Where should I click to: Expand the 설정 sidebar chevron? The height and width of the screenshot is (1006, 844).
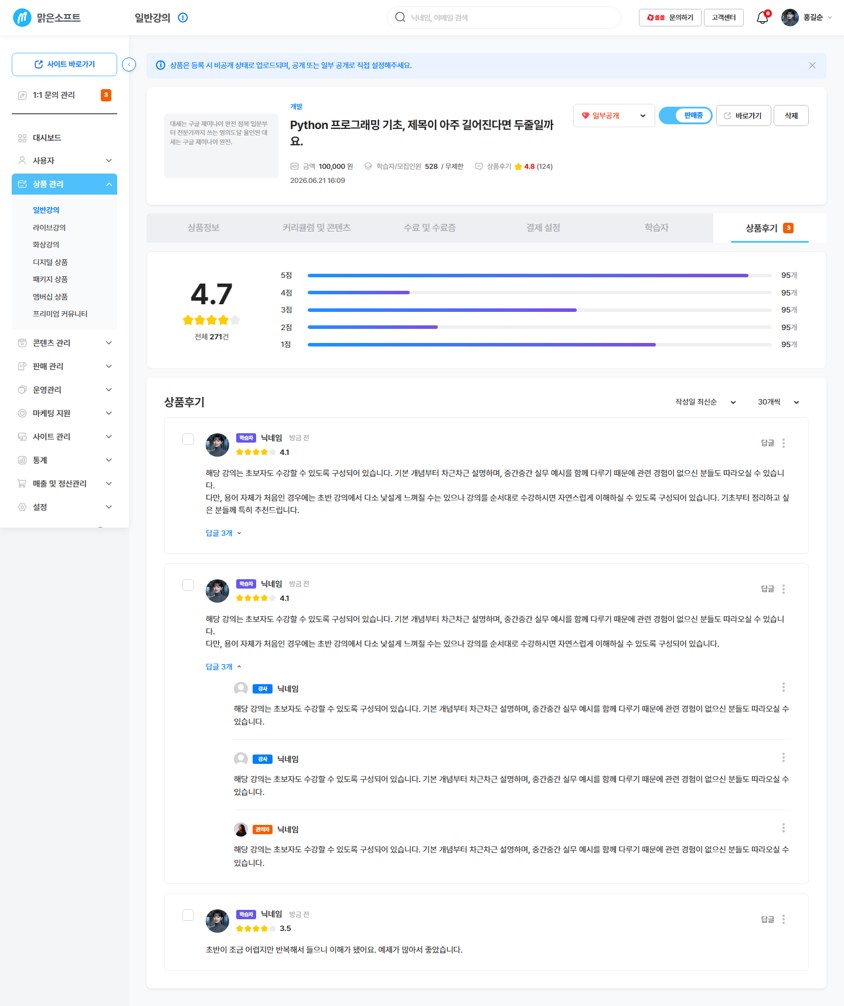coord(109,507)
